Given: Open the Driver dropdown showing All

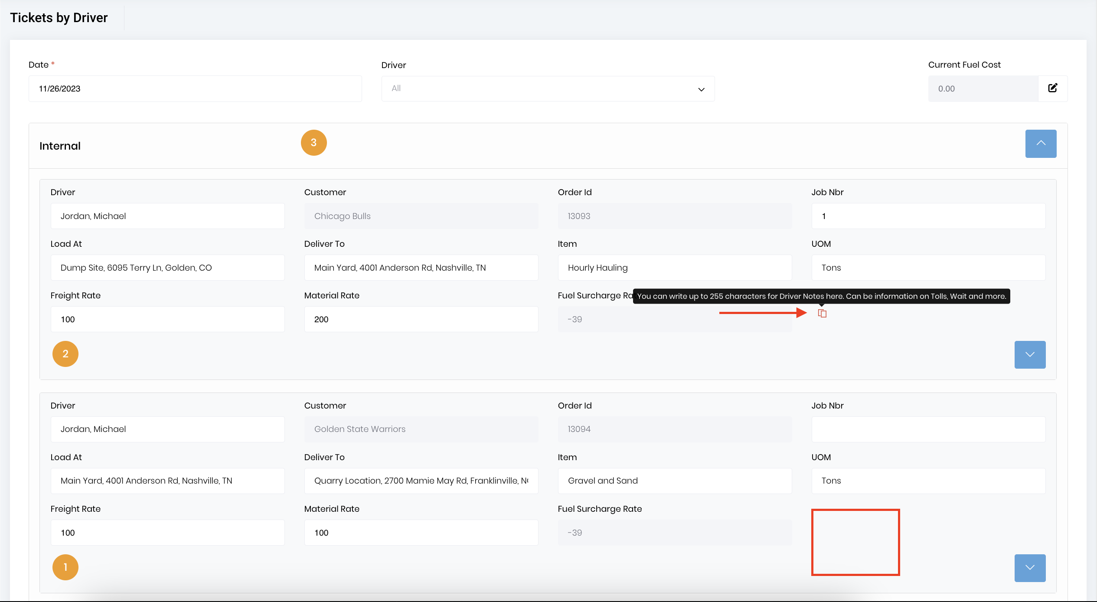Looking at the screenshot, I should (548, 88).
